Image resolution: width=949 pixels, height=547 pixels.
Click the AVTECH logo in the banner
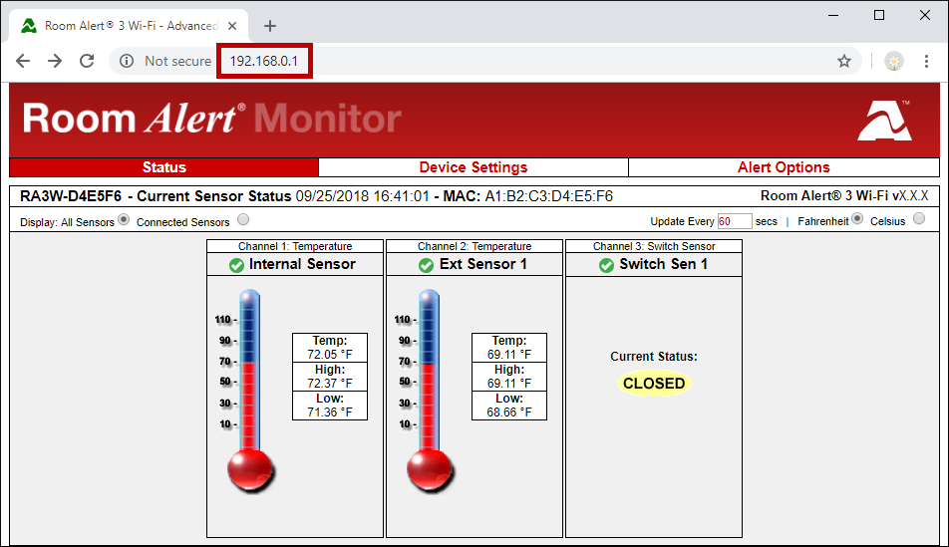(x=884, y=120)
